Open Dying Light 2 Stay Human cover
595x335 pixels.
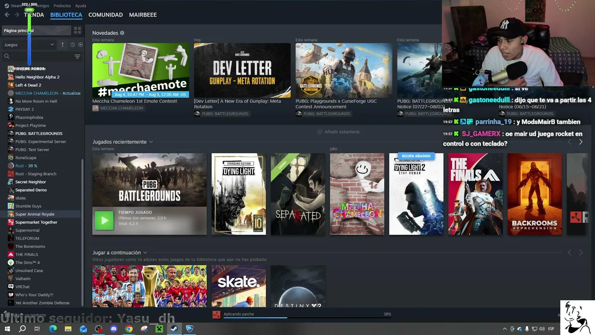coord(416,194)
